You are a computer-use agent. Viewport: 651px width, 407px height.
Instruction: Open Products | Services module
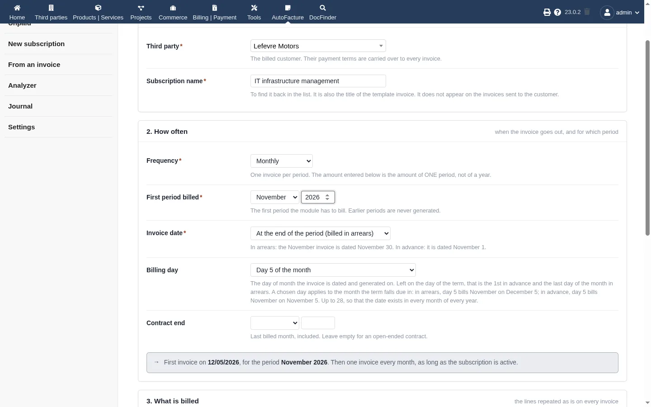pos(98,12)
